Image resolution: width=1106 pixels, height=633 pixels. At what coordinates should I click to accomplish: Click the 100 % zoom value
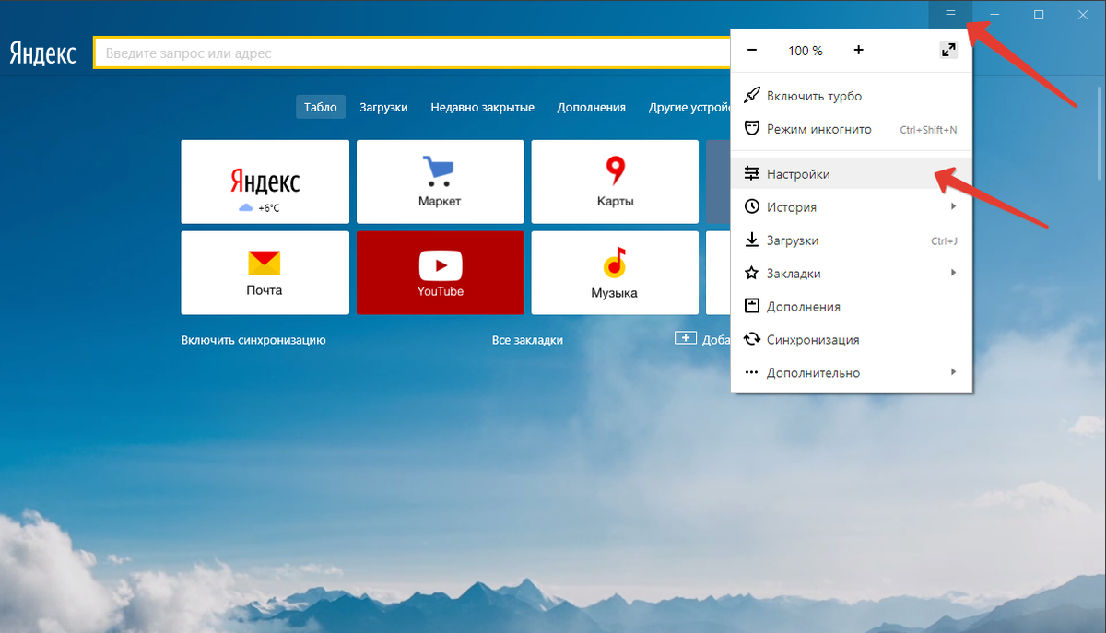[x=806, y=51]
